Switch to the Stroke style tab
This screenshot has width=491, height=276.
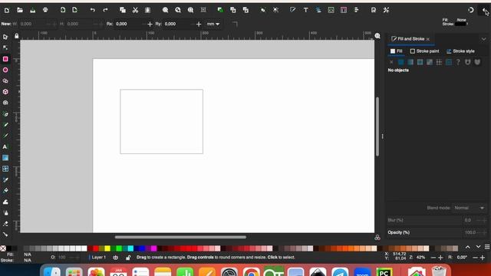click(460, 51)
